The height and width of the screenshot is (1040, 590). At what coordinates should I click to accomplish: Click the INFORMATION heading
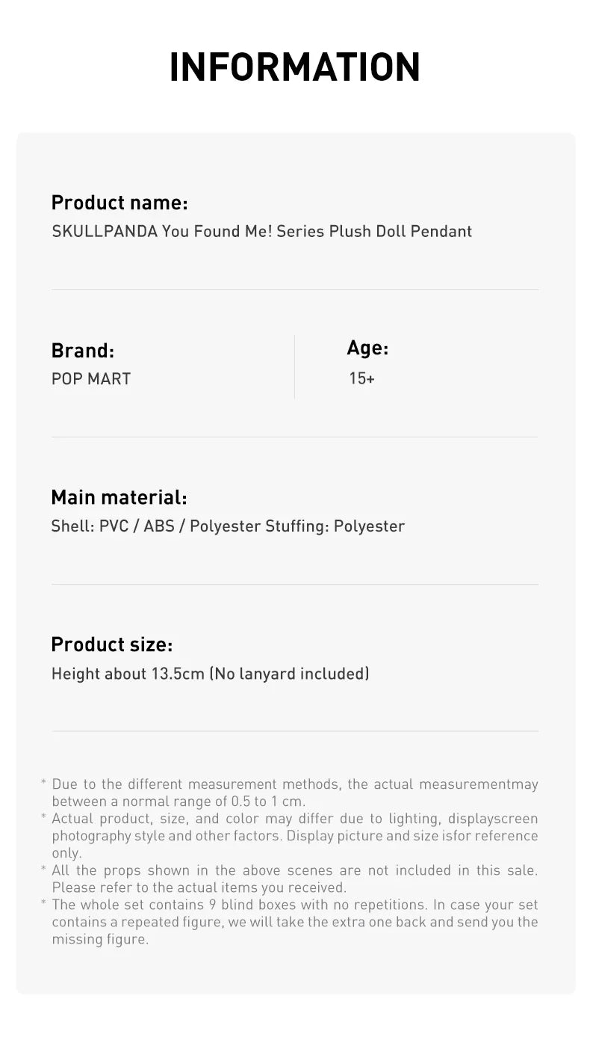pos(295,67)
